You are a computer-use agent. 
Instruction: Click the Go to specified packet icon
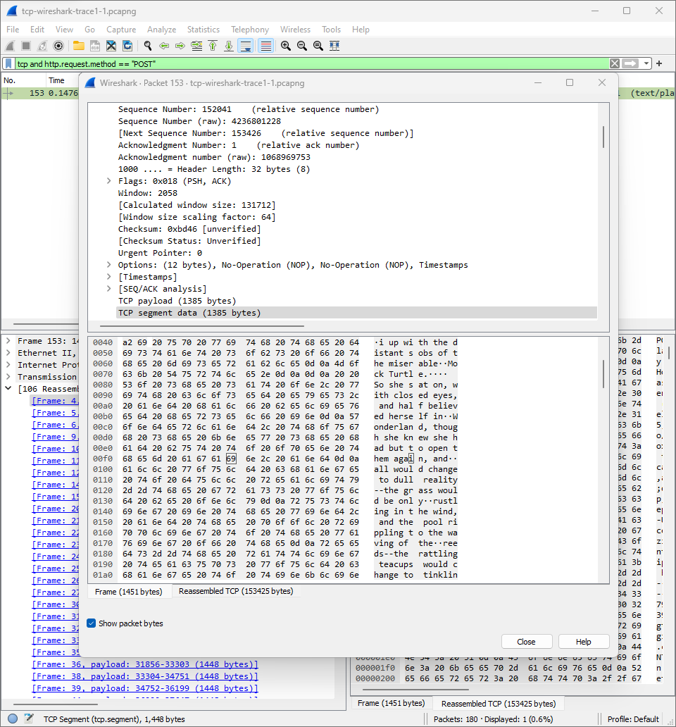coord(196,46)
